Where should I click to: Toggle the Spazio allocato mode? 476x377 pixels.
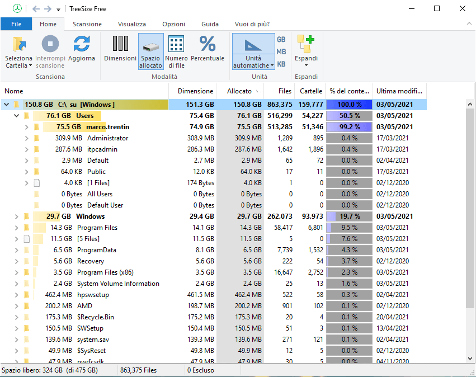151,51
